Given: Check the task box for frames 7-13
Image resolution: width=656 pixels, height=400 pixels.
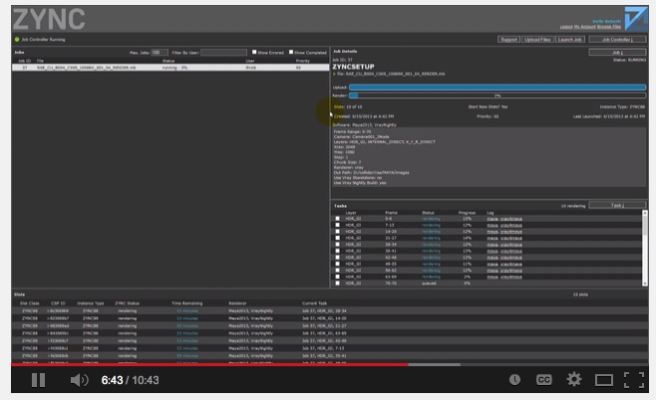Looking at the screenshot, I should pyautogui.click(x=337, y=225).
